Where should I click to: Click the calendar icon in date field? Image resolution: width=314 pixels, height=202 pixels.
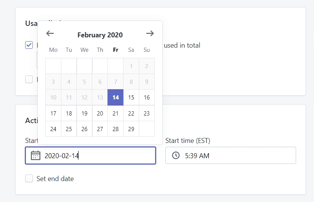coord(36,156)
